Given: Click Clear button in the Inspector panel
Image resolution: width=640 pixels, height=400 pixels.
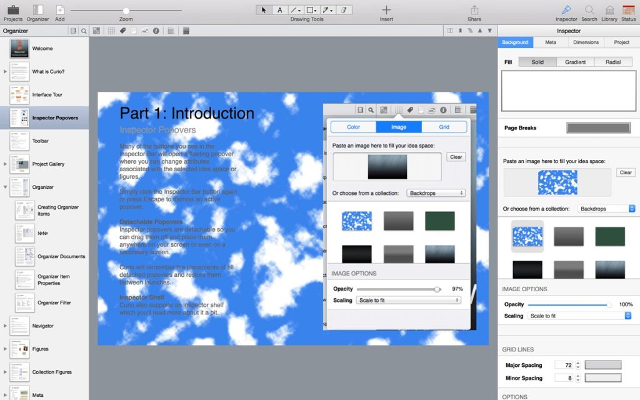Looking at the screenshot, I should 625,172.
